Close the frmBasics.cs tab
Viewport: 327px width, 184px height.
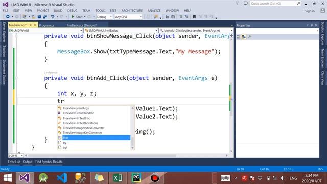pyautogui.click(x=35, y=25)
